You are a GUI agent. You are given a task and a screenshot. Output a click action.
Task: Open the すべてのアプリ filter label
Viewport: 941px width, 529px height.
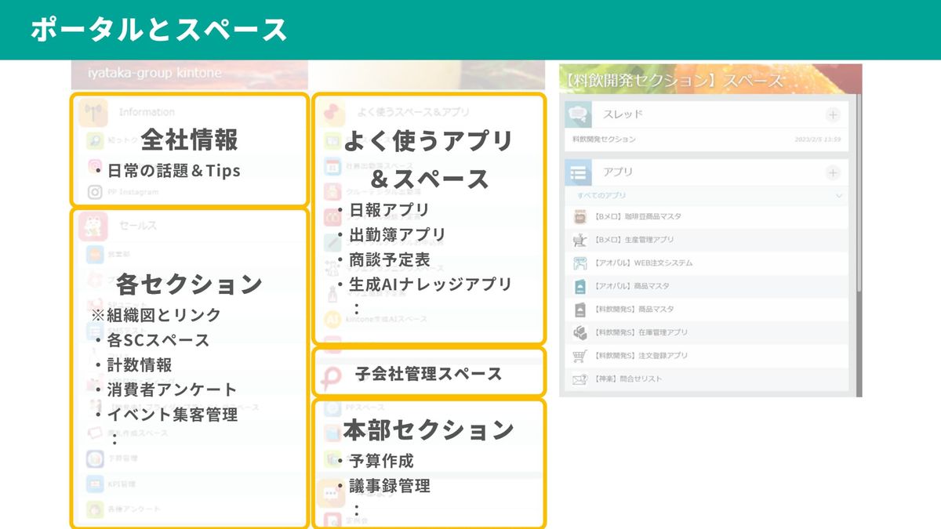(601, 195)
